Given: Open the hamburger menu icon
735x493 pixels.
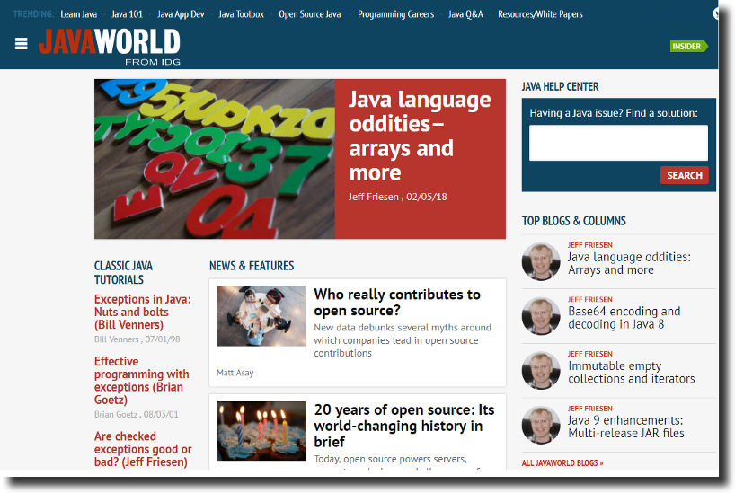Looking at the screenshot, I should pos(21,44).
